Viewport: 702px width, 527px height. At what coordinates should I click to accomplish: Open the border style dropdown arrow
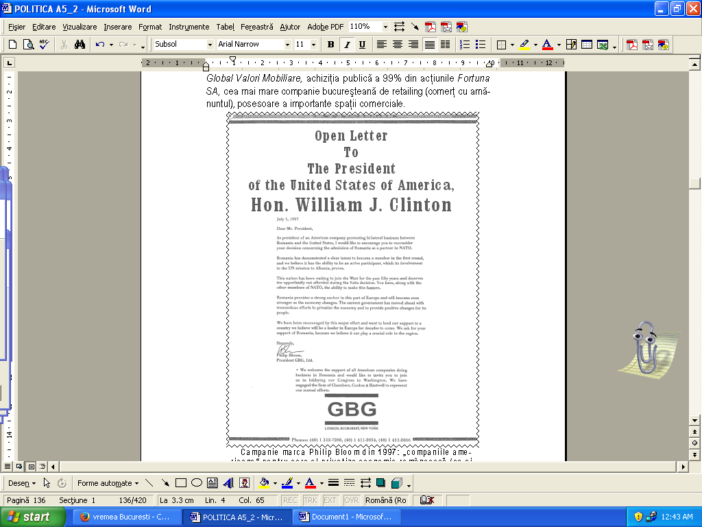pos(512,45)
